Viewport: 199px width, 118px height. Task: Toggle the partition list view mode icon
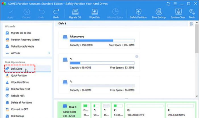[191, 24]
